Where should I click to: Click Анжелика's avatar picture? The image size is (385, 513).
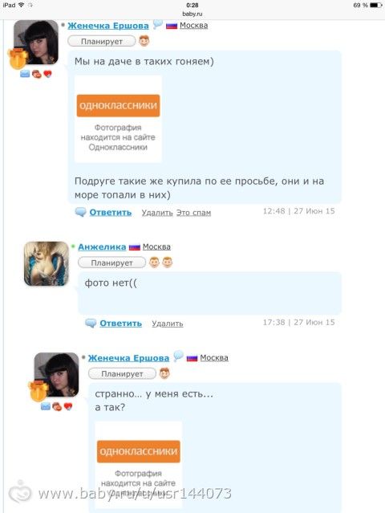pyautogui.click(x=47, y=263)
